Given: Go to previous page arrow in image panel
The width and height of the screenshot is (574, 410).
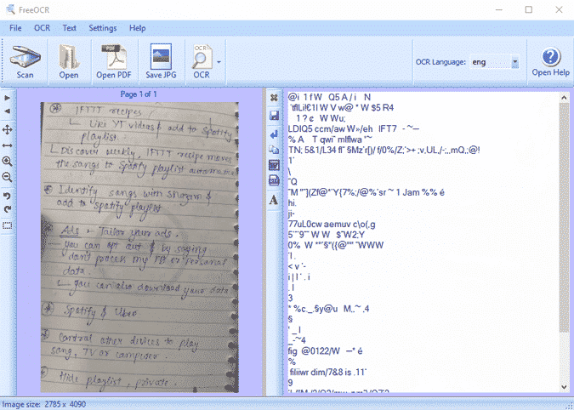Looking at the screenshot, I should coord(8,111).
